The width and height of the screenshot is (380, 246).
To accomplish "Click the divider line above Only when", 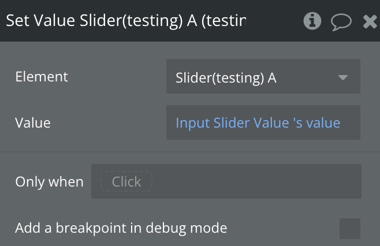I will pyautogui.click(x=190, y=152).
